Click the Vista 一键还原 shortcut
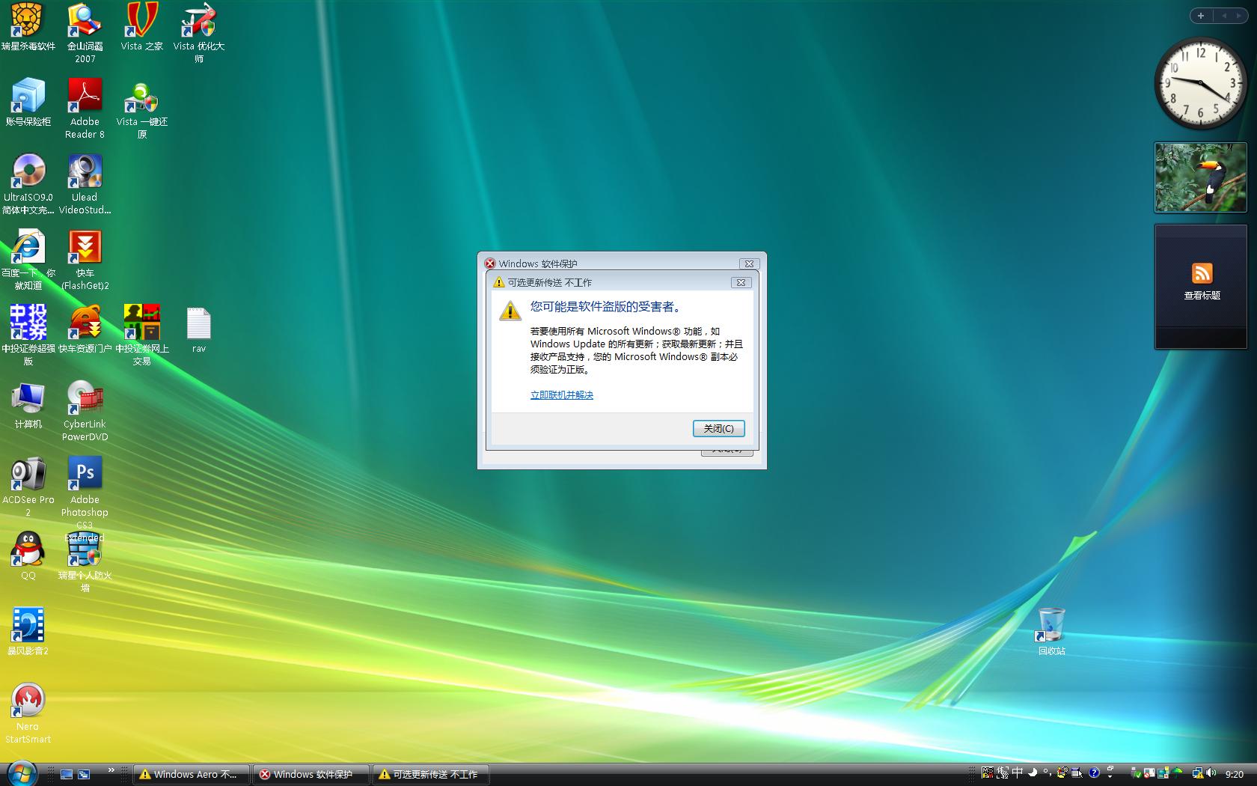This screenshot has width=1257, height=786. click(141, 109)
